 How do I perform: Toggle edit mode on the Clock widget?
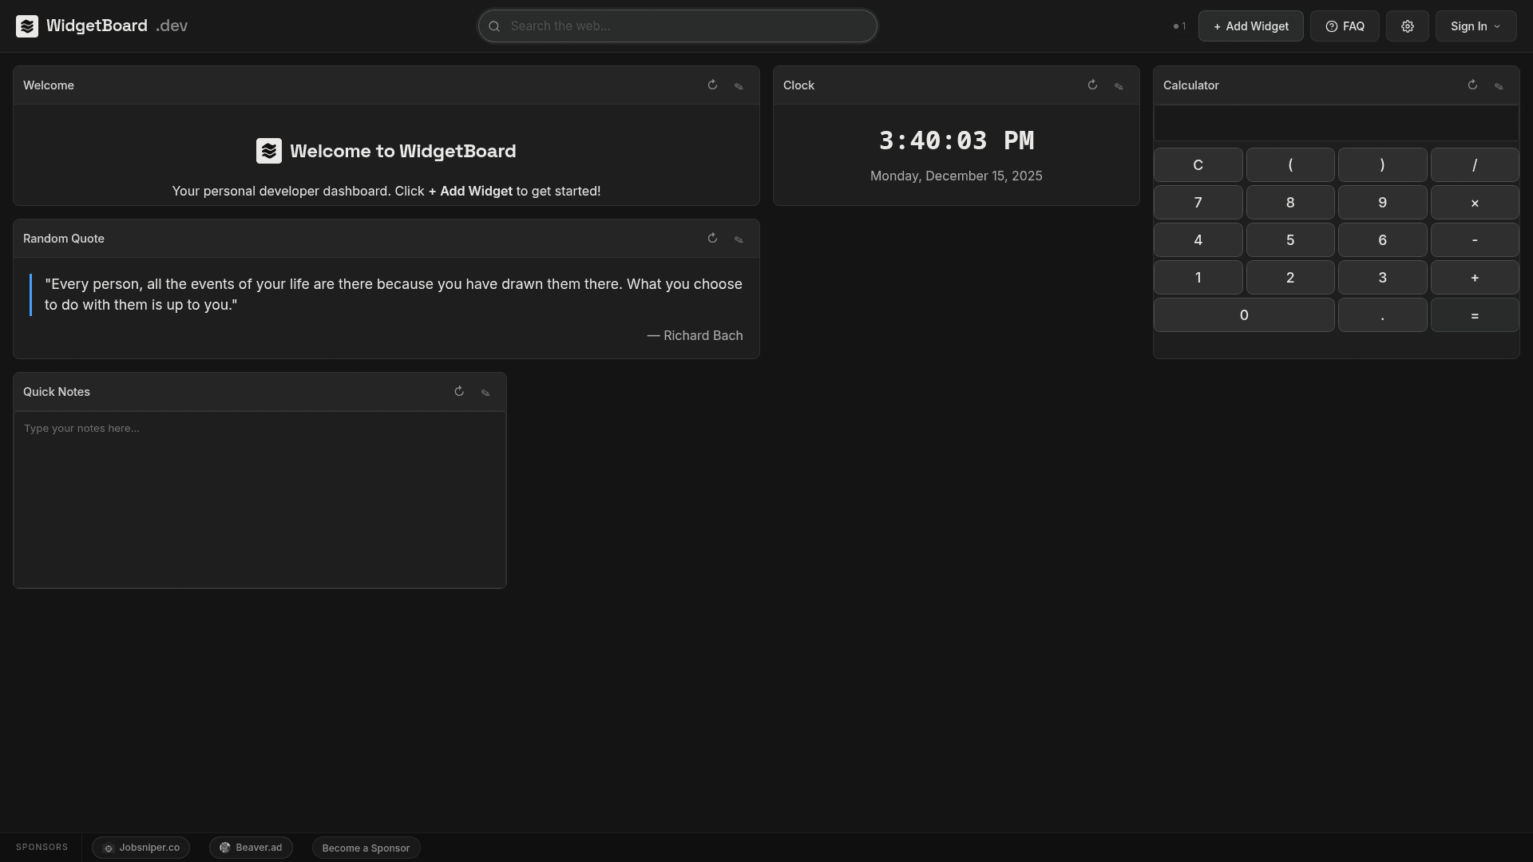coord(1119,85)
